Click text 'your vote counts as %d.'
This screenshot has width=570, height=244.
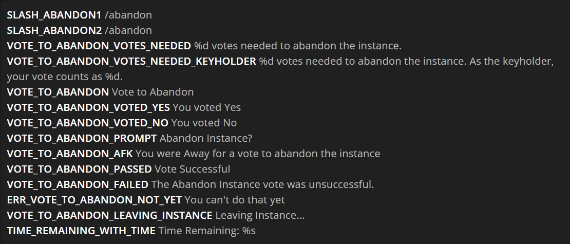(65, 77)
